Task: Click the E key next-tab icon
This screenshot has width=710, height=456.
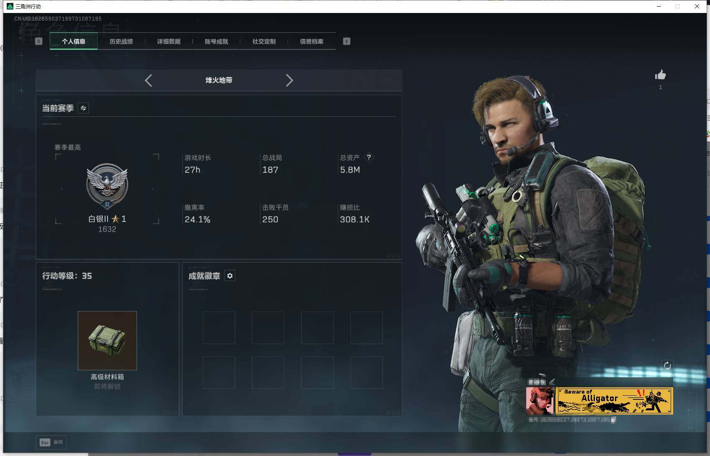Action: [x=347, y=41]
